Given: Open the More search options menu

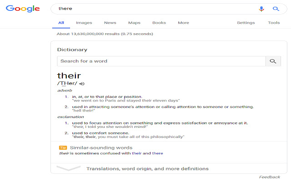Looking at the screenshot, I should [183, 23].
